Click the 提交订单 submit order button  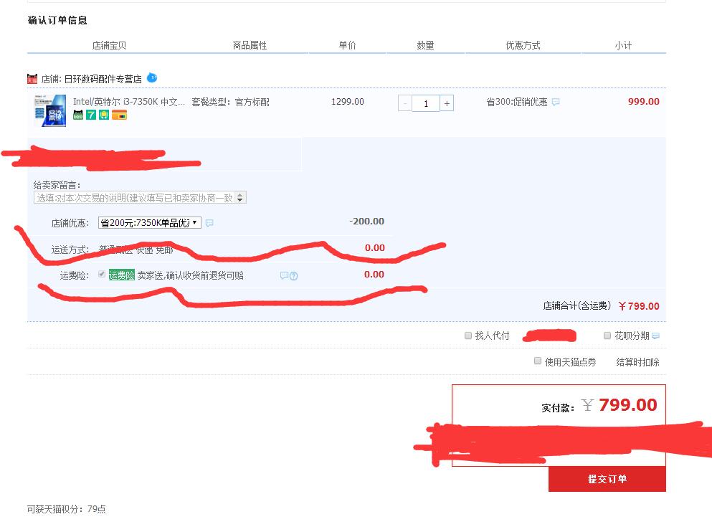607,479
